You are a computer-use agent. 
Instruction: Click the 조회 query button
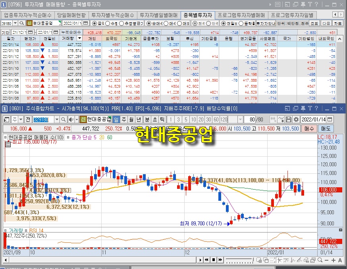tap(314, 23)
